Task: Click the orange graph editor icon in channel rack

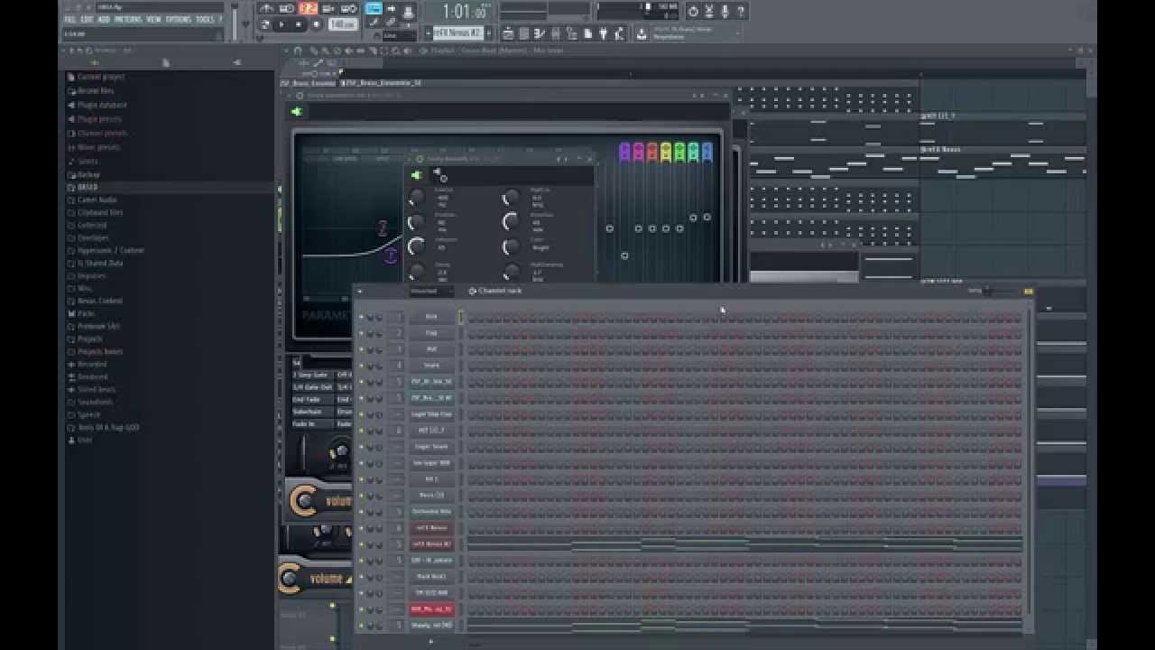Action: [1028, 292]
